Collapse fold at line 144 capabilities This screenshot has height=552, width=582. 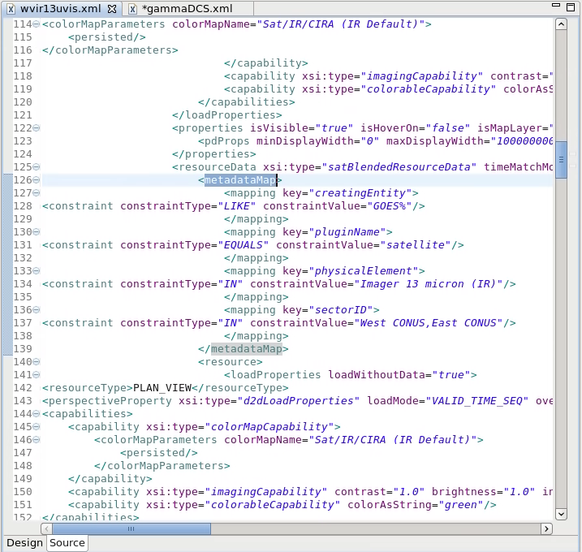(x=36, y=414)
